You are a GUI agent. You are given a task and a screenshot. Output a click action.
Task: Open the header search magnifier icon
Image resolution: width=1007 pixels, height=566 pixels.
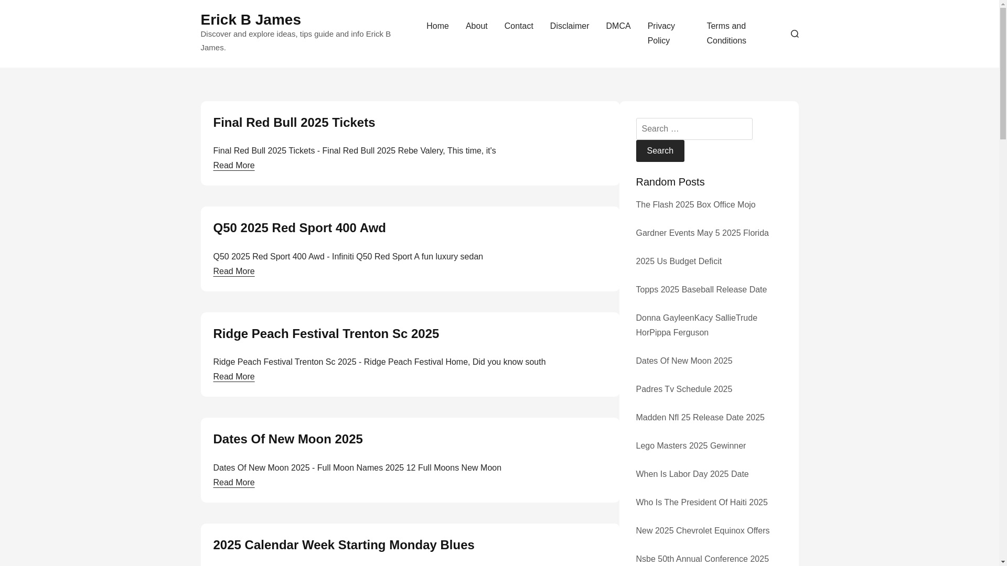click(794, 34)
